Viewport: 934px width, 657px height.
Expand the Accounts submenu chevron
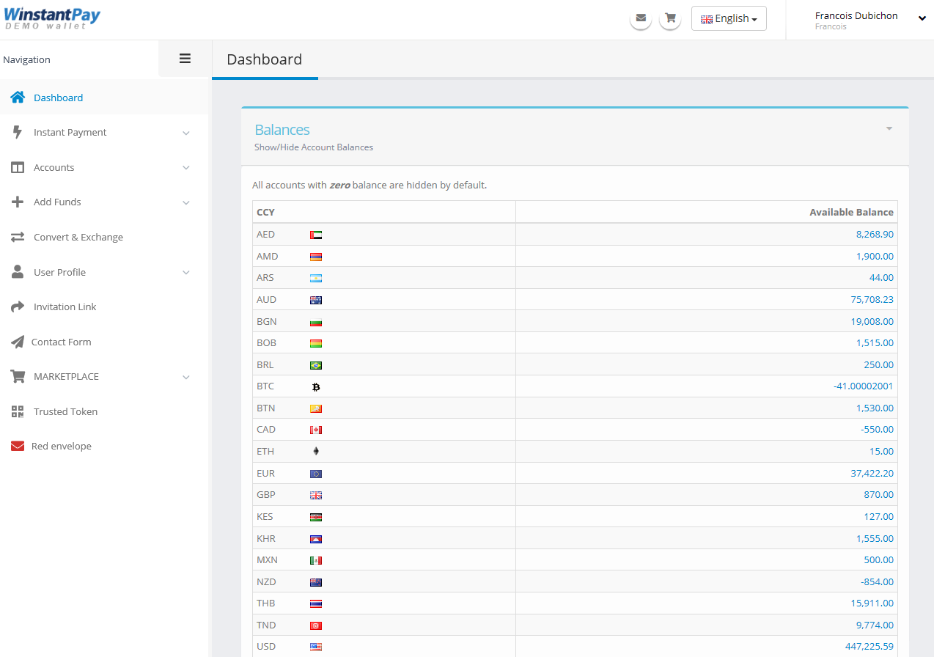[186, 168]
